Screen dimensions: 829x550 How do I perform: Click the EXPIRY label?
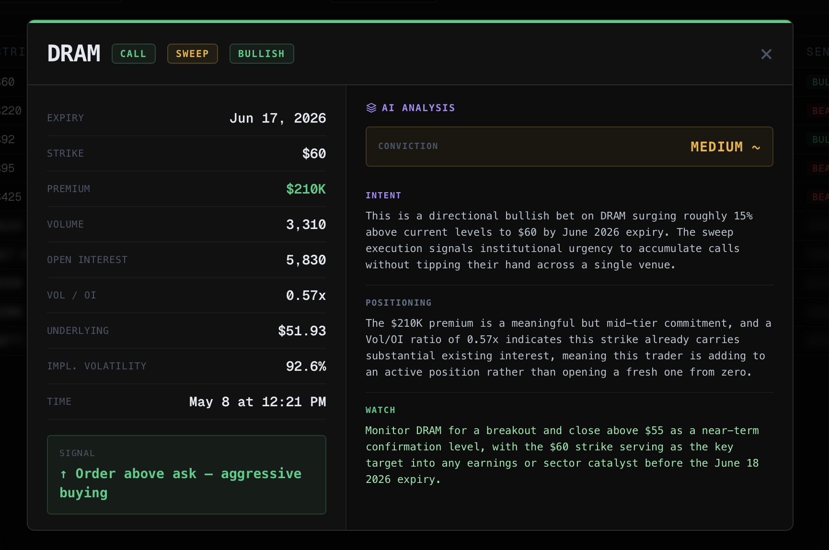click(x=66, y=118)
